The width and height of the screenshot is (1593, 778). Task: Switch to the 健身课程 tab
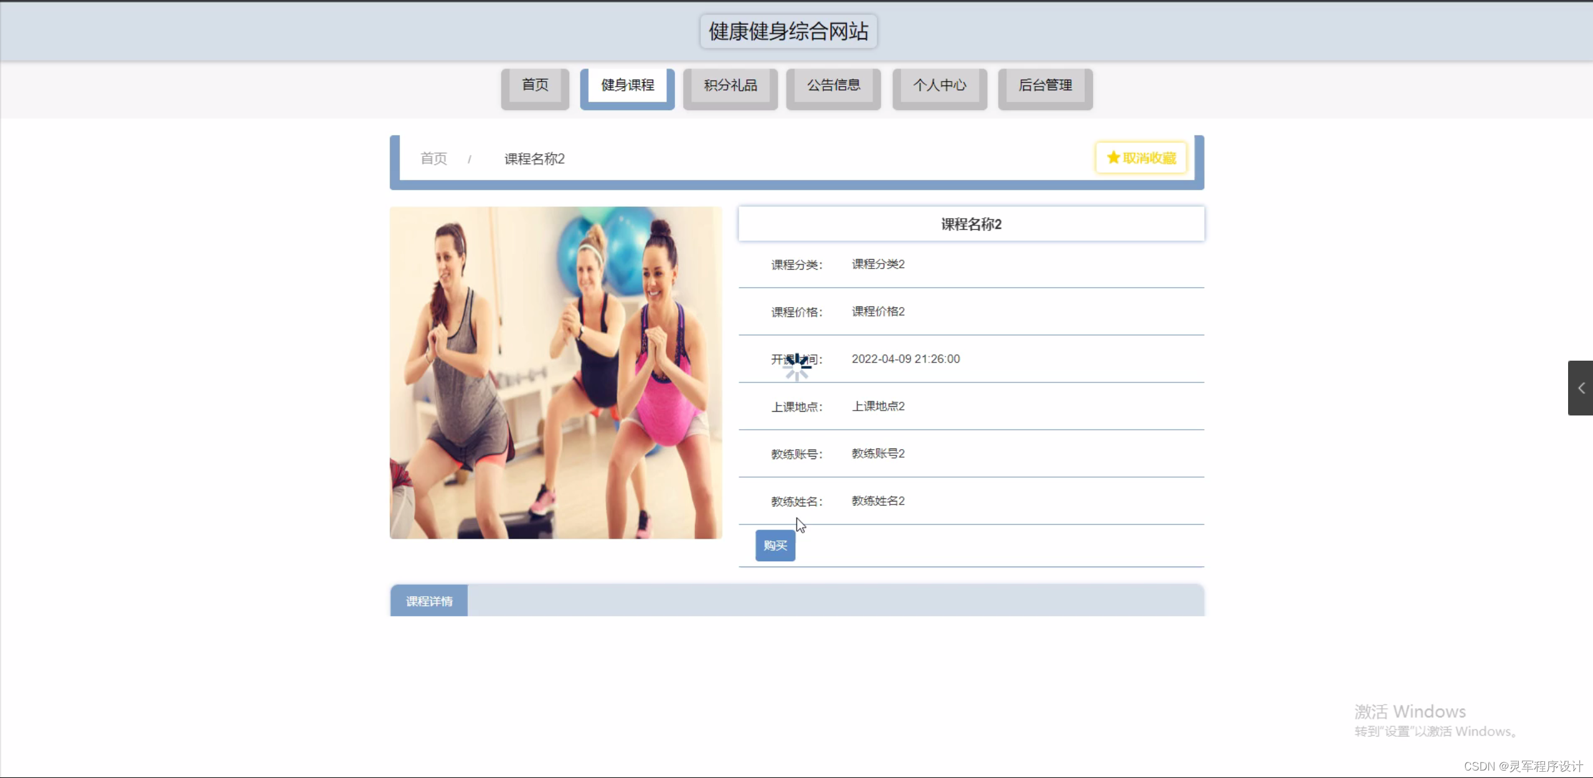pyautogui.click(x=626, y=85)
